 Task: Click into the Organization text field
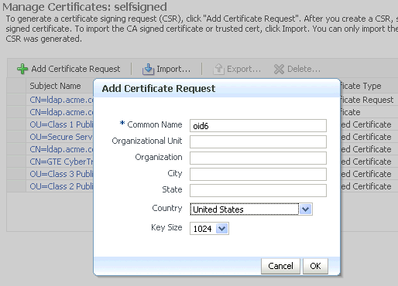click(x=258, y=158)
